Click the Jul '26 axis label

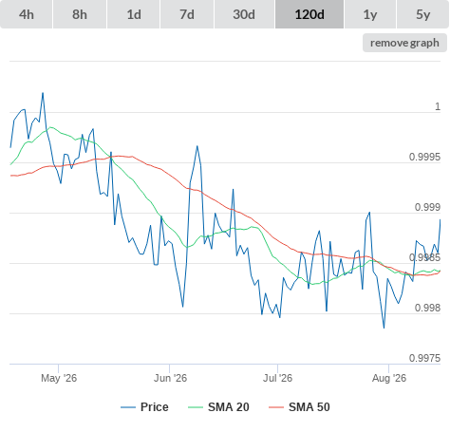point(277,378)
